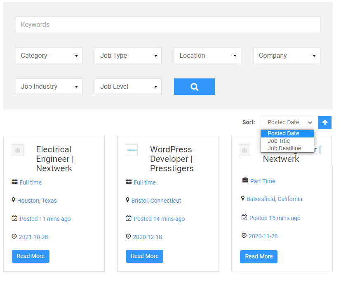Open Bakersfield, California location link
The height and width of the screenshot is (284, 348).
[x=274, y=199]
